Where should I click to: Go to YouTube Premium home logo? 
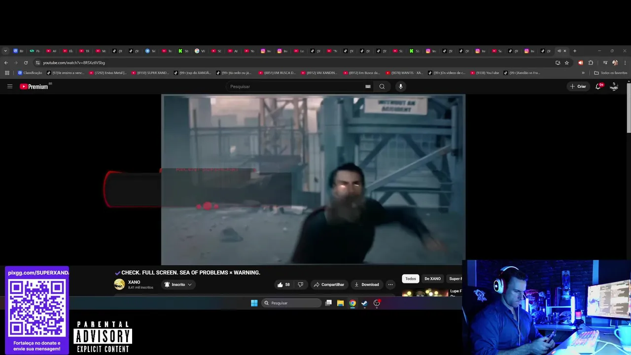pos(35,86)
